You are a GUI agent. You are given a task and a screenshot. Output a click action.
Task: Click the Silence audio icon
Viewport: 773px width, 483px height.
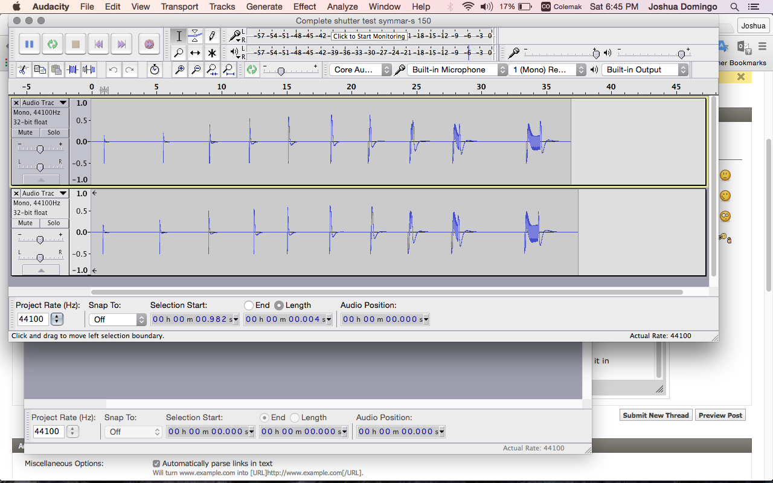(x=89, y=70)
